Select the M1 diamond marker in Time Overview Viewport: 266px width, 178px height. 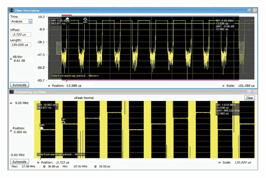click(x=85, y=19)
